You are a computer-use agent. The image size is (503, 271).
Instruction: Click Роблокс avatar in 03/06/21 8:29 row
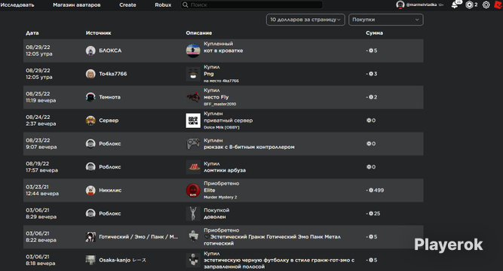coord(90,214)
